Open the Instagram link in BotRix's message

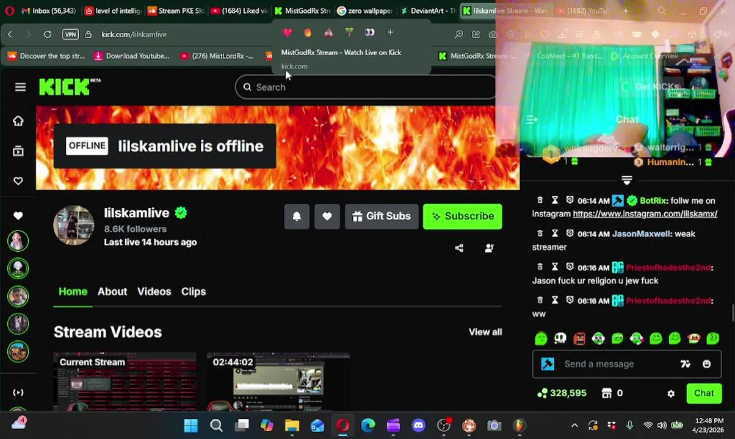tap(645, 214)
